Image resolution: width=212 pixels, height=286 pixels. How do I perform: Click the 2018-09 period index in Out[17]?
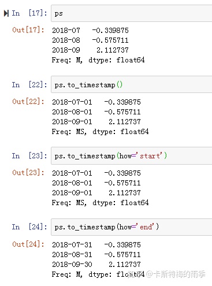pos(66,50)
